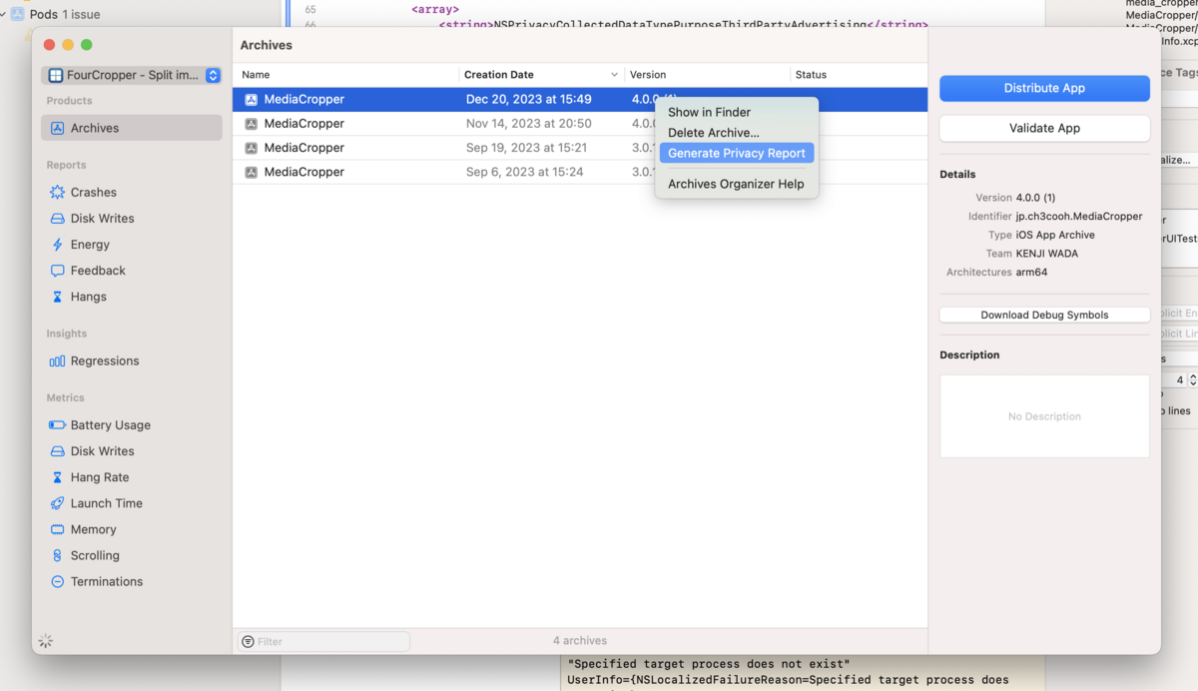
Task: Open Disk Writes under Reports
Action: click(x=102, y=219)
